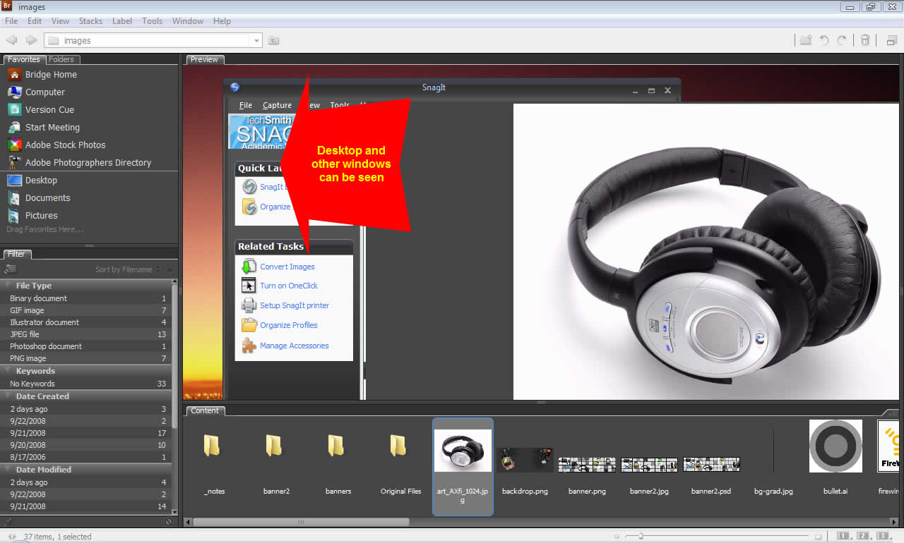Click the Go Up folder icon
Viewport: 904px width, 543px height.
(x=274, y=40)
